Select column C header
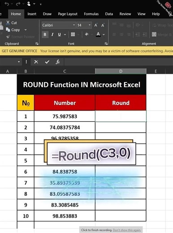Screen dimensions: 173x233 point(65,71)
